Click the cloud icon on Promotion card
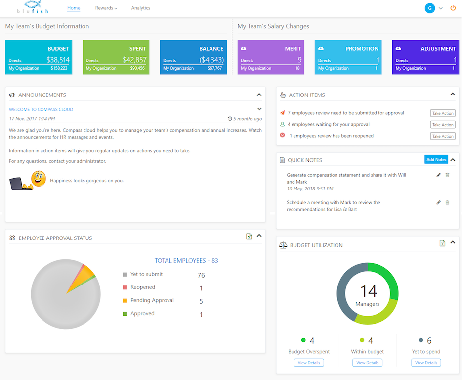 point(321,48)
